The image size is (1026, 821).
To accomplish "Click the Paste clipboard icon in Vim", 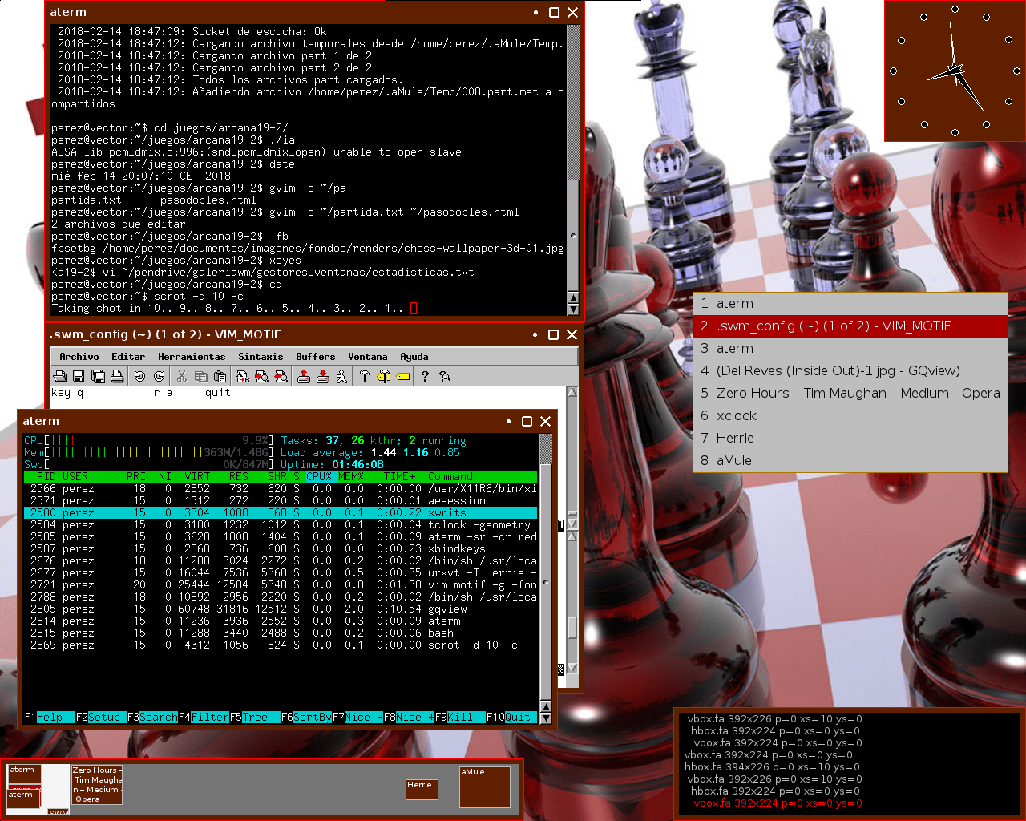I will click(220, 376).
